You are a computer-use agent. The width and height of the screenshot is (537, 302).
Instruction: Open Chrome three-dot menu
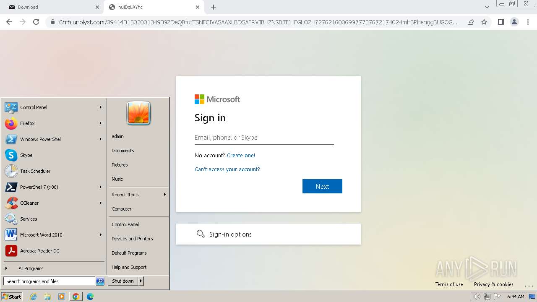[528, 22]
